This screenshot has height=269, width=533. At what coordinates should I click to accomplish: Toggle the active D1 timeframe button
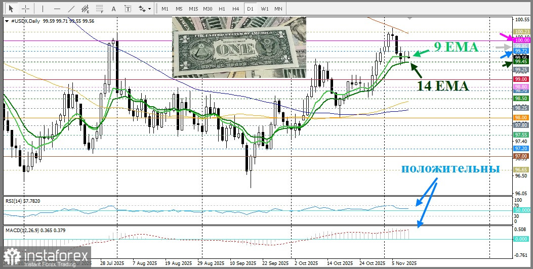click(x=250, y=9)
